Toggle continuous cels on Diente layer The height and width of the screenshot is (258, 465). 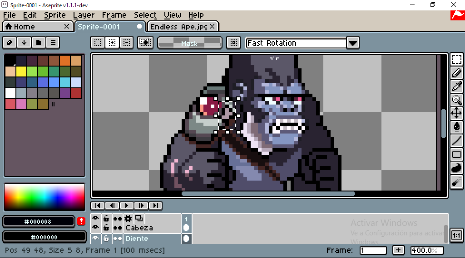click(x=118, y=239)
